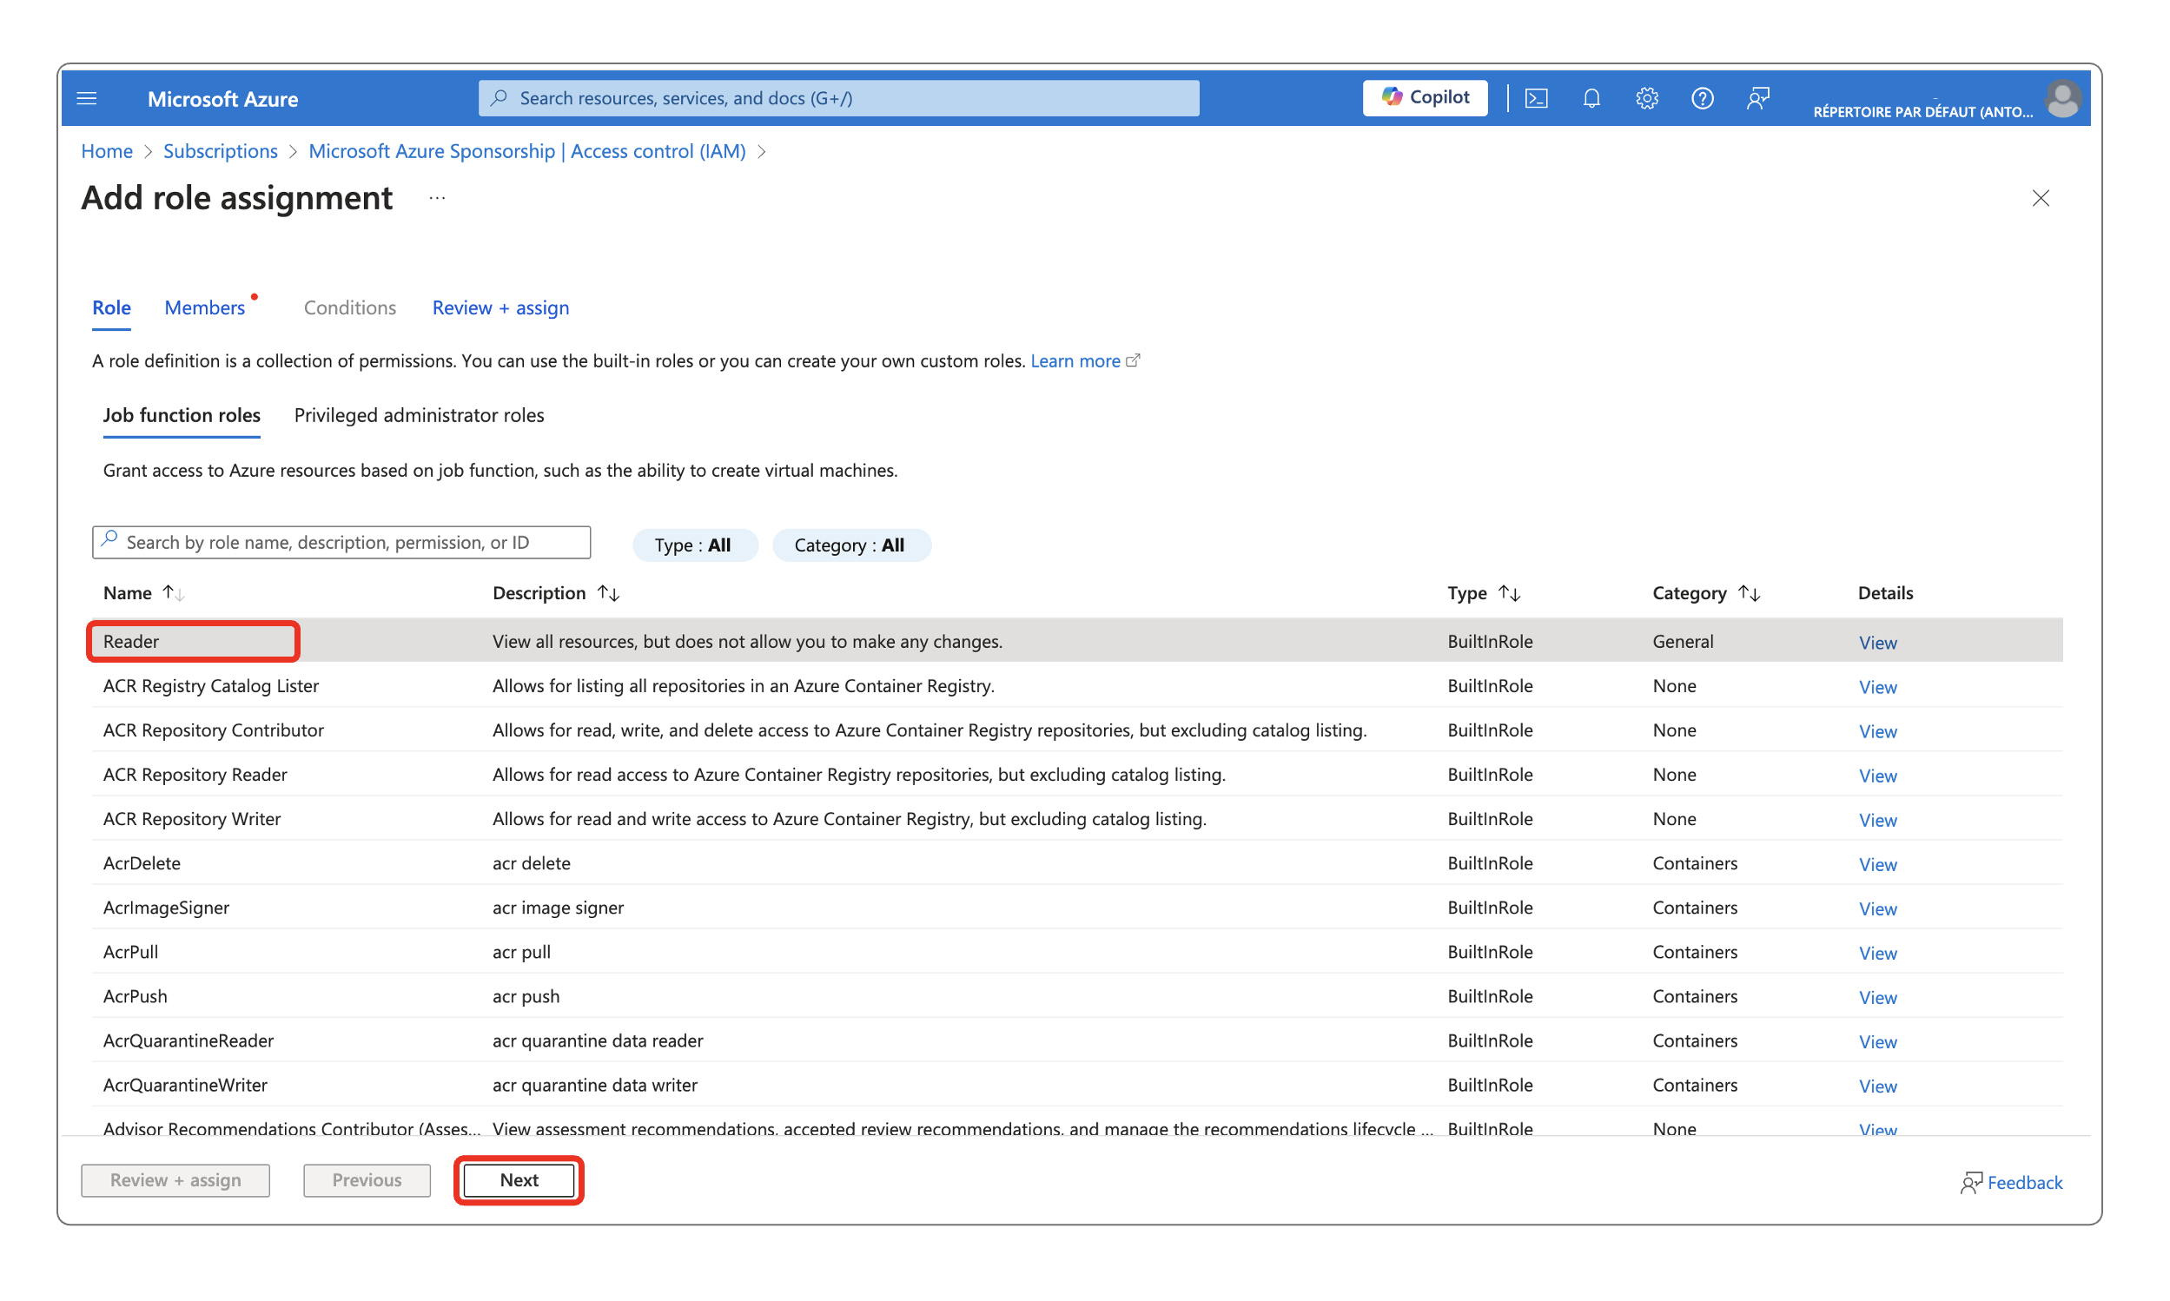Select ACR Repository Writer role
This screenshot has width=2170, height=1301.
tap(1076, 818)
